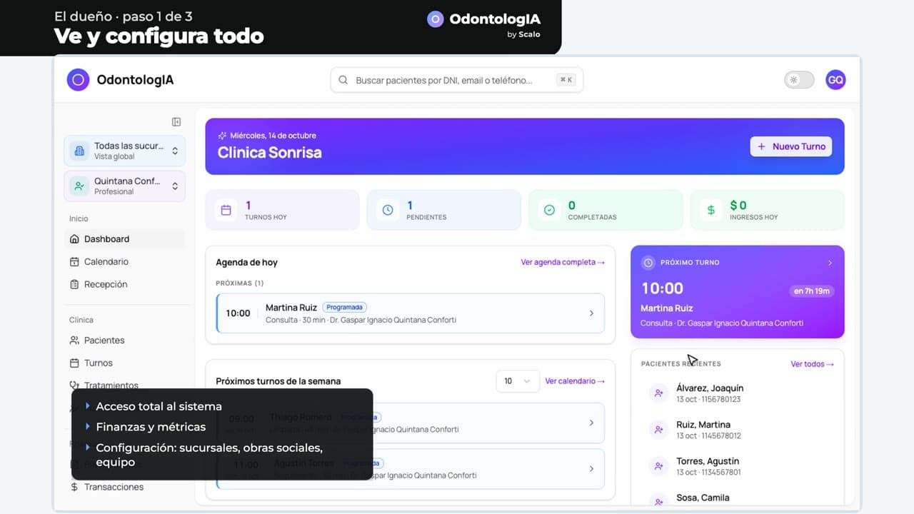Click the OdontologIA app logo
This screenshot has width=914, height=514.
[x=78, y=80]
